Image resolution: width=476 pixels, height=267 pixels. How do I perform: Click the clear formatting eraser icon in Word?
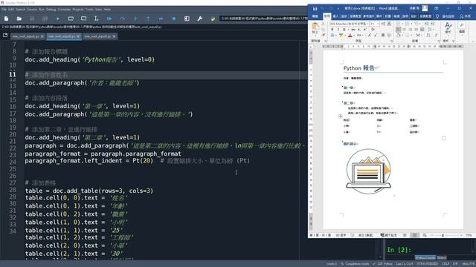pos(373,30)
